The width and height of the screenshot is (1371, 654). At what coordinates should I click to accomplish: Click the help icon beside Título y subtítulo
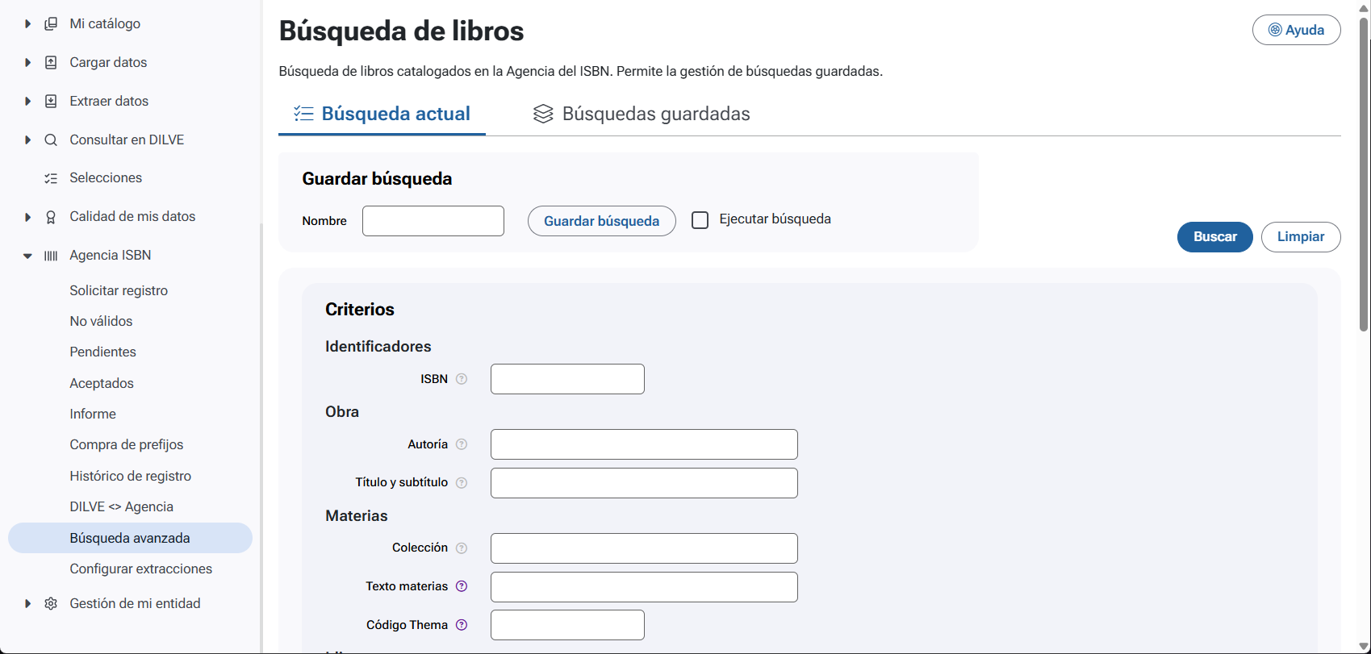pos(462,483)
